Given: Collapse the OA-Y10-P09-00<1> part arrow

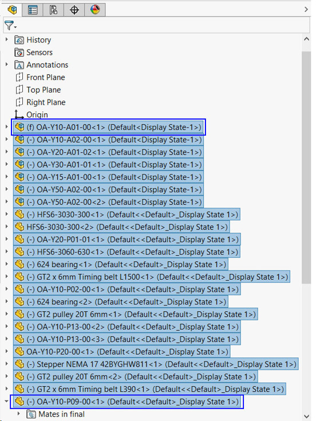Looking at the screenshot, I should tap(6, 402).
